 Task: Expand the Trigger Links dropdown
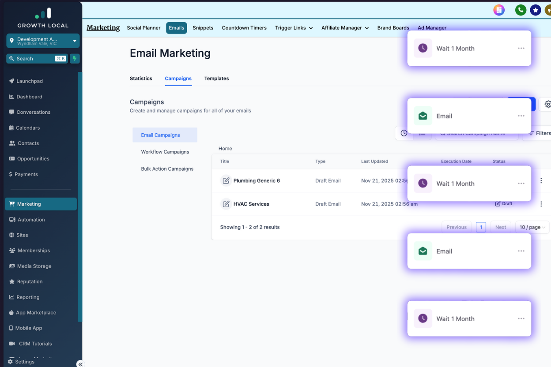coord(294,28)
